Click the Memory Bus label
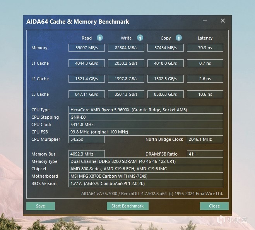 pos(43,154)
